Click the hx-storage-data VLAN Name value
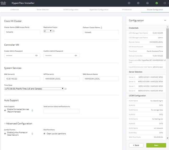The image size is (169, 150). (157, 110)
